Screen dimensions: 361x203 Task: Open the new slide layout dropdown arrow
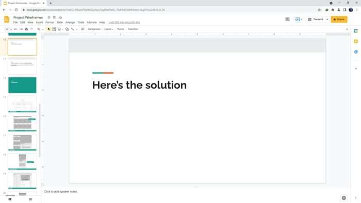click(x=11, y=29)
